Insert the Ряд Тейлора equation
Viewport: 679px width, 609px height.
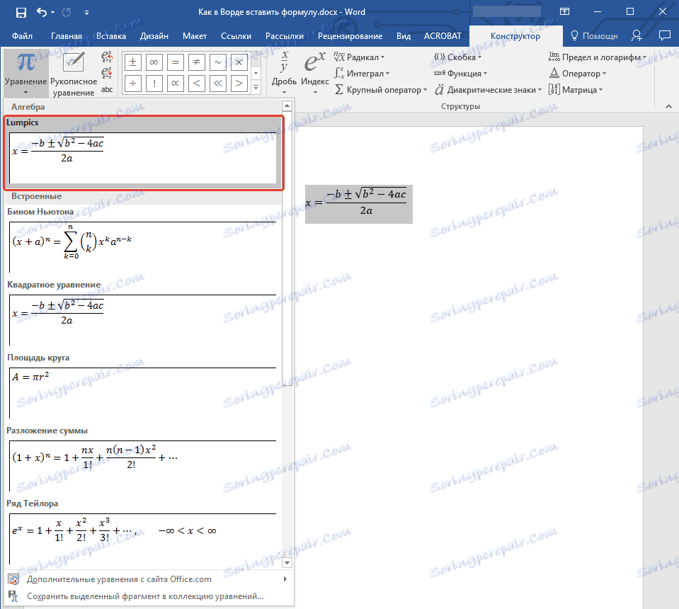[142, 532]
